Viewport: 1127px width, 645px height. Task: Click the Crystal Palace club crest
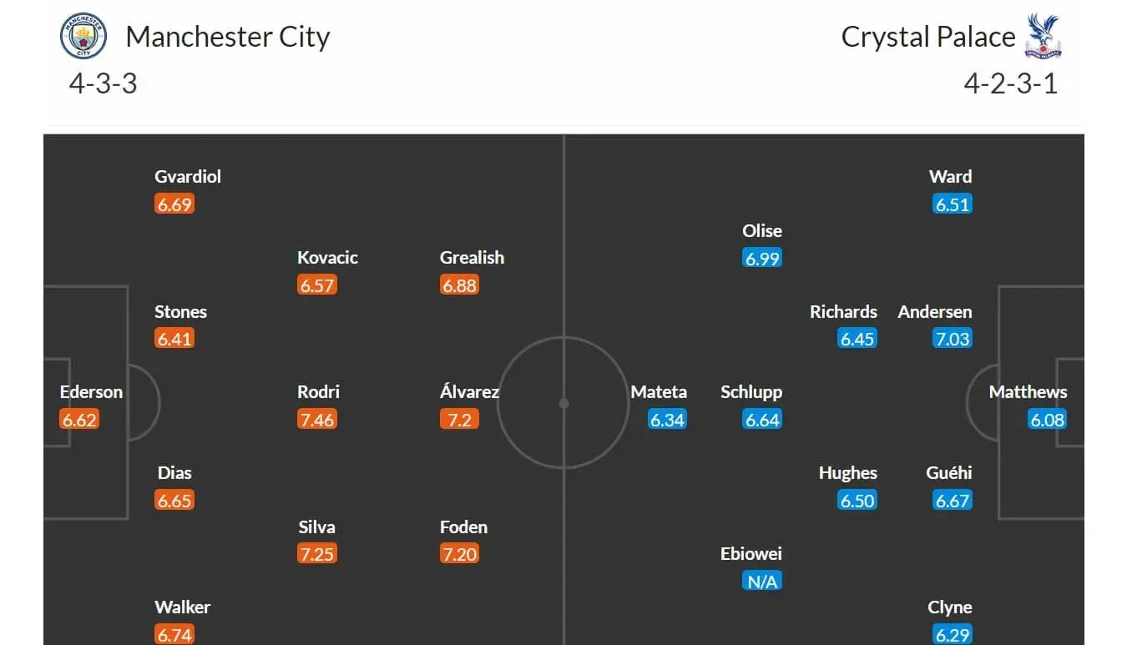[1043, 36]
